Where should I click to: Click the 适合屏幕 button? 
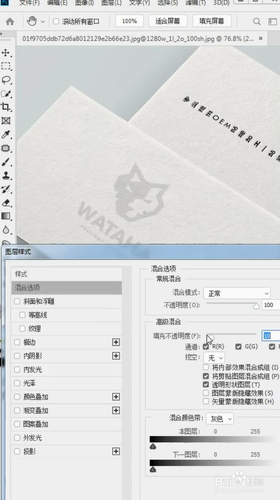point(168,21)
